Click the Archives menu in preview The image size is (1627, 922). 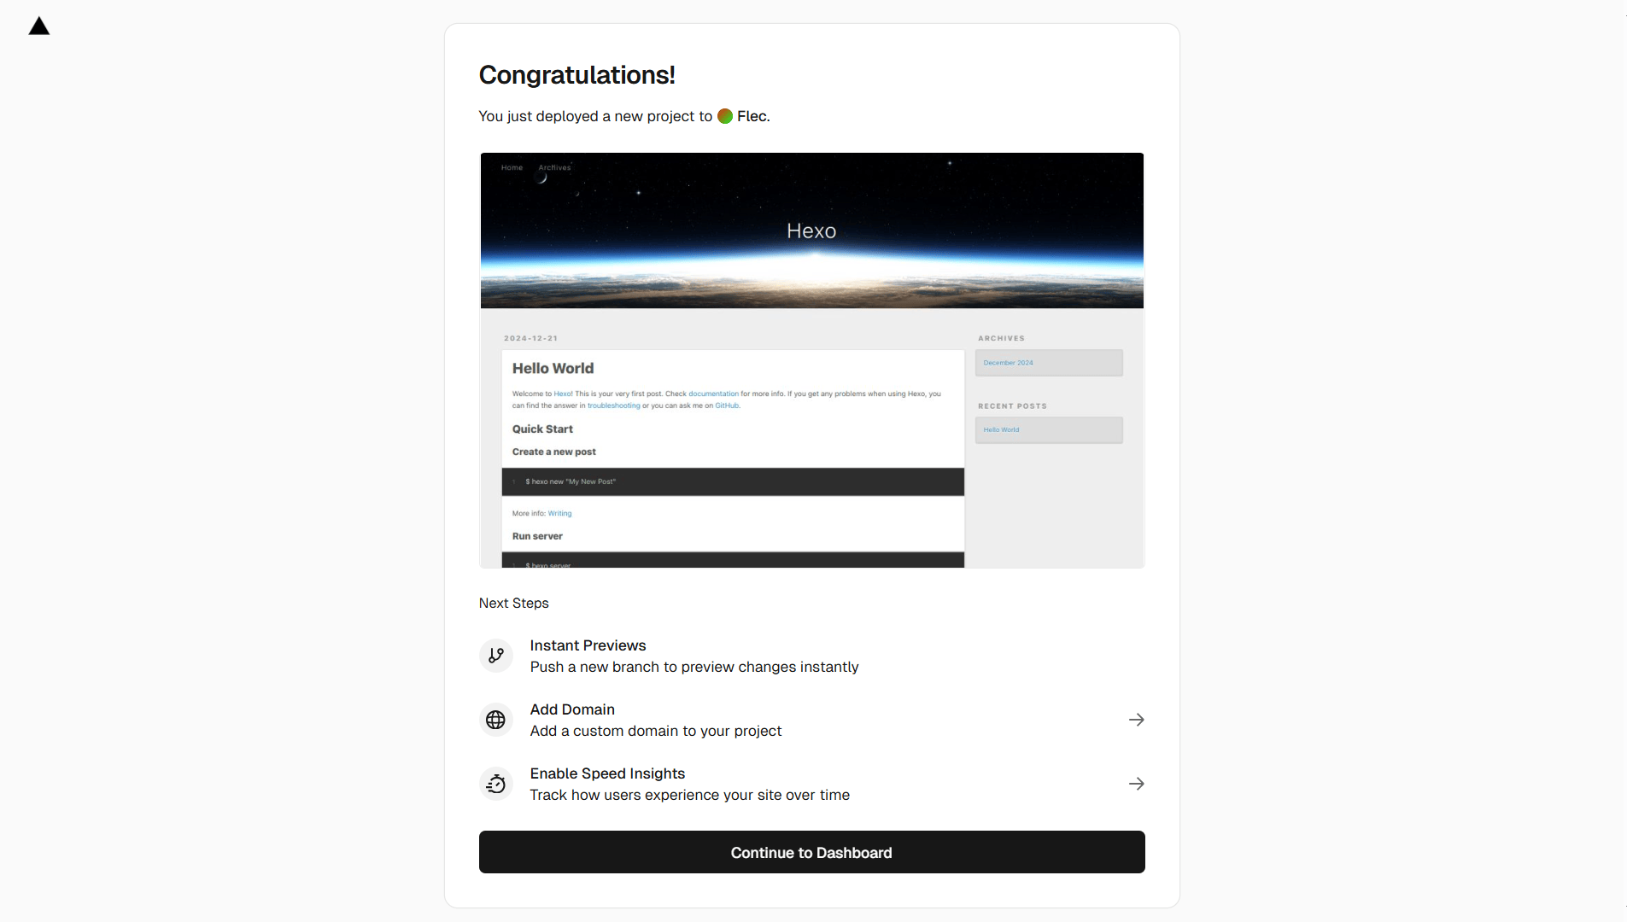pos(554,167)
